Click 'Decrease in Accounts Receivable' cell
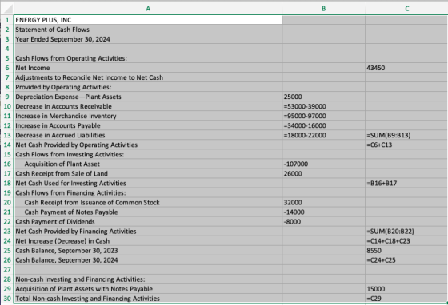Image resolution: width=448 pixels, height=305 pixels. pyautogui.click(x=148, y=106)
